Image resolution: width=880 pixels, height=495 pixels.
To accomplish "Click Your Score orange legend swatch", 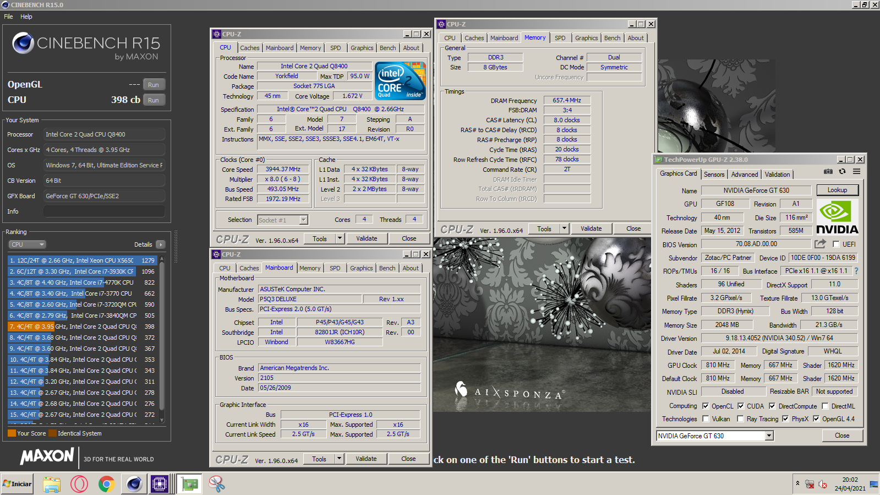I will [12, 433].
